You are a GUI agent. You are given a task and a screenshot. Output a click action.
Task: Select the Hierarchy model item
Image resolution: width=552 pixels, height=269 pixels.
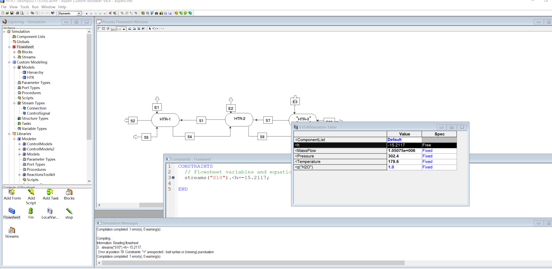click(x=35, y=73)
